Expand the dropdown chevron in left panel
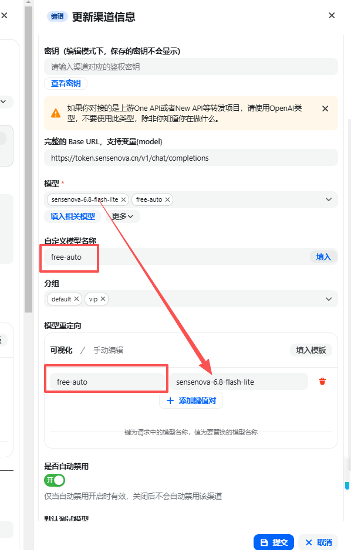This screenshot has width=351, height=550. [x=3, y=101]
